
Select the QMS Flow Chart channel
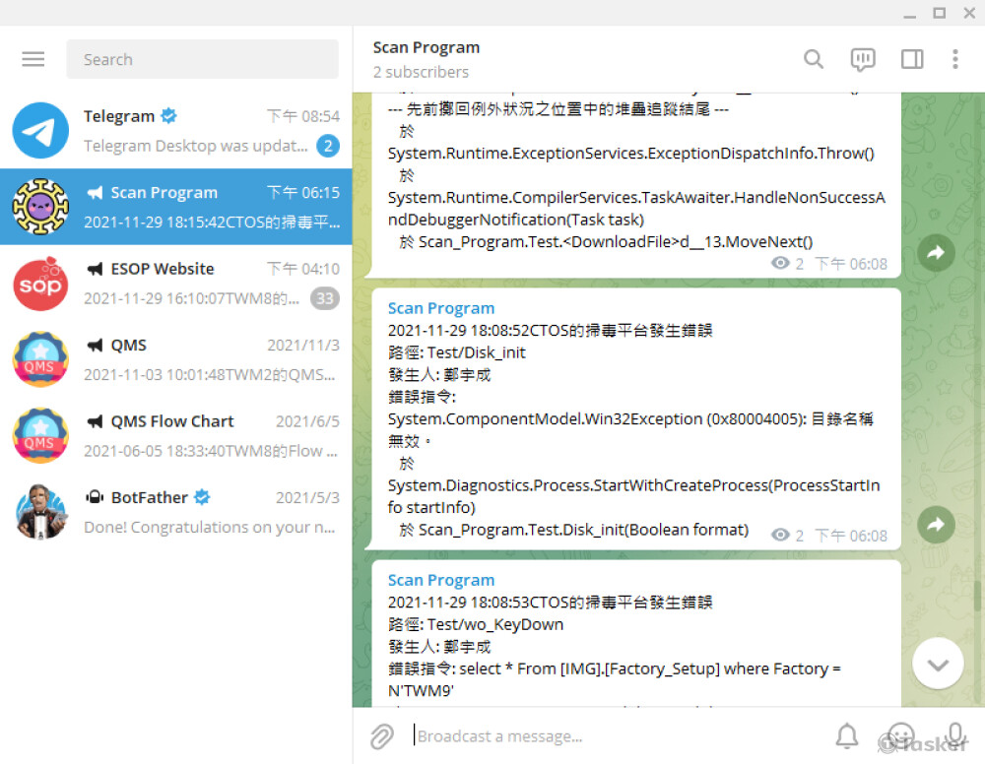[177, 435]
